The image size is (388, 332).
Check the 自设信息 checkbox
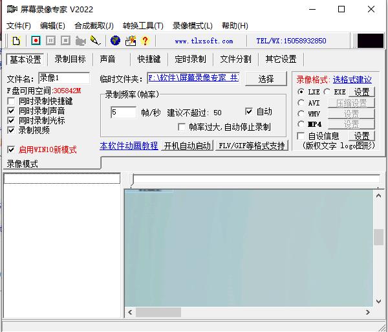(x=301, y=136)
